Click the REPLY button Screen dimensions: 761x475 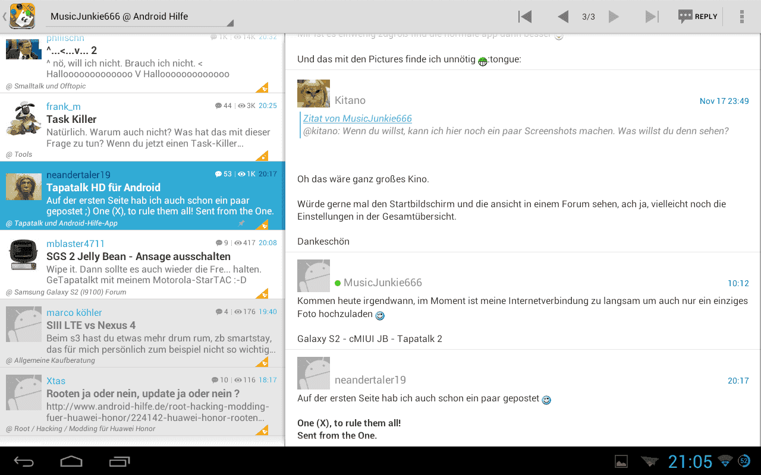[698, 17]
